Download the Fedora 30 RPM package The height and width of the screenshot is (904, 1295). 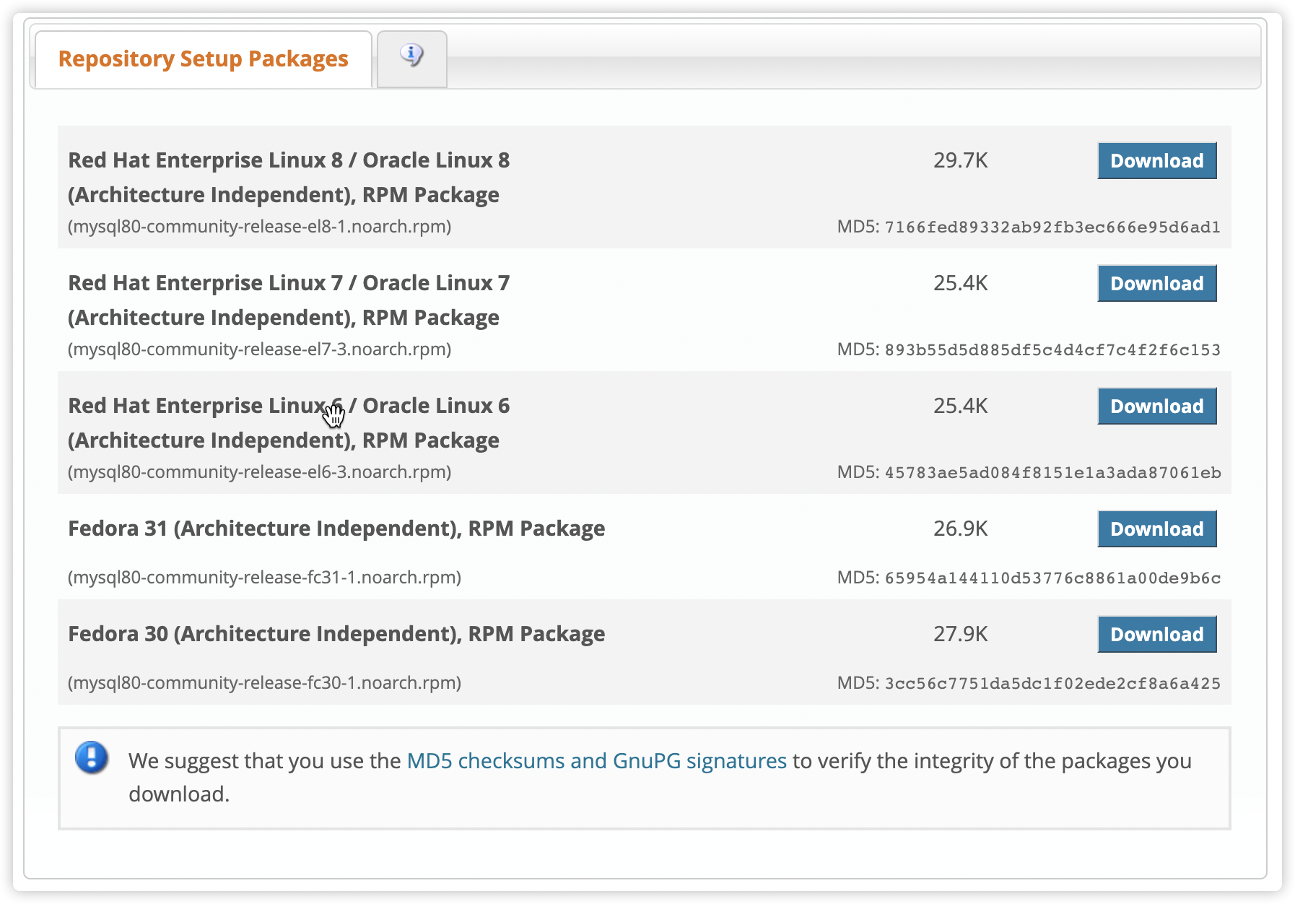pos(1156,634)
